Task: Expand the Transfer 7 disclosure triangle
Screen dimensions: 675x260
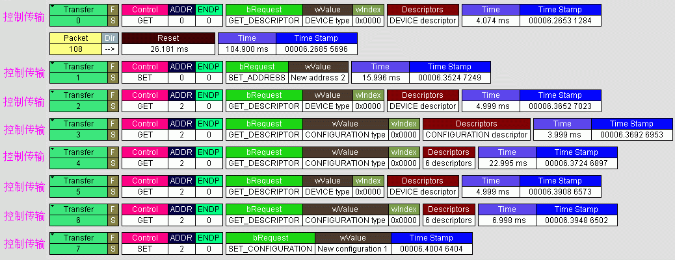Action: [x=53, y=235]
